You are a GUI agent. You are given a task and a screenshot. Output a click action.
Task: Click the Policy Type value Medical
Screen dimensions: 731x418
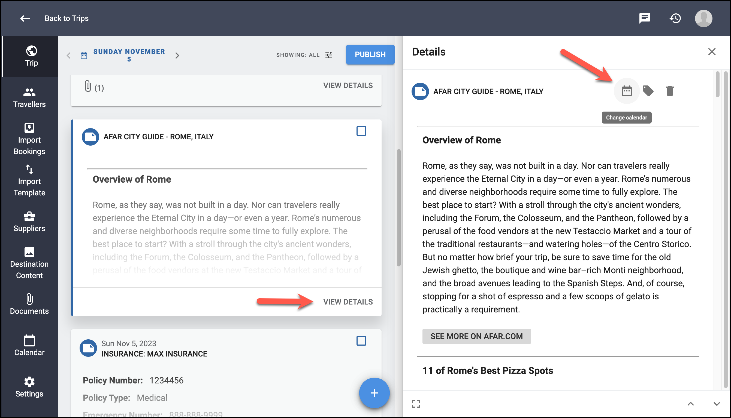click(152, 398)
